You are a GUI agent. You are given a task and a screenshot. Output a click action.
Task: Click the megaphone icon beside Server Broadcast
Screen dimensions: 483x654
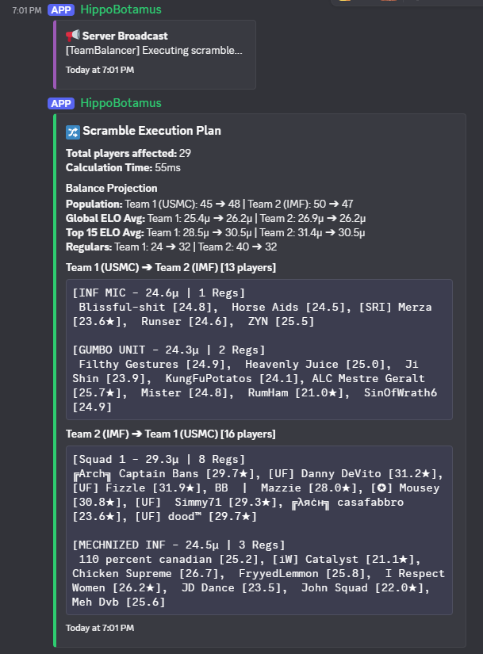[73, 36]
